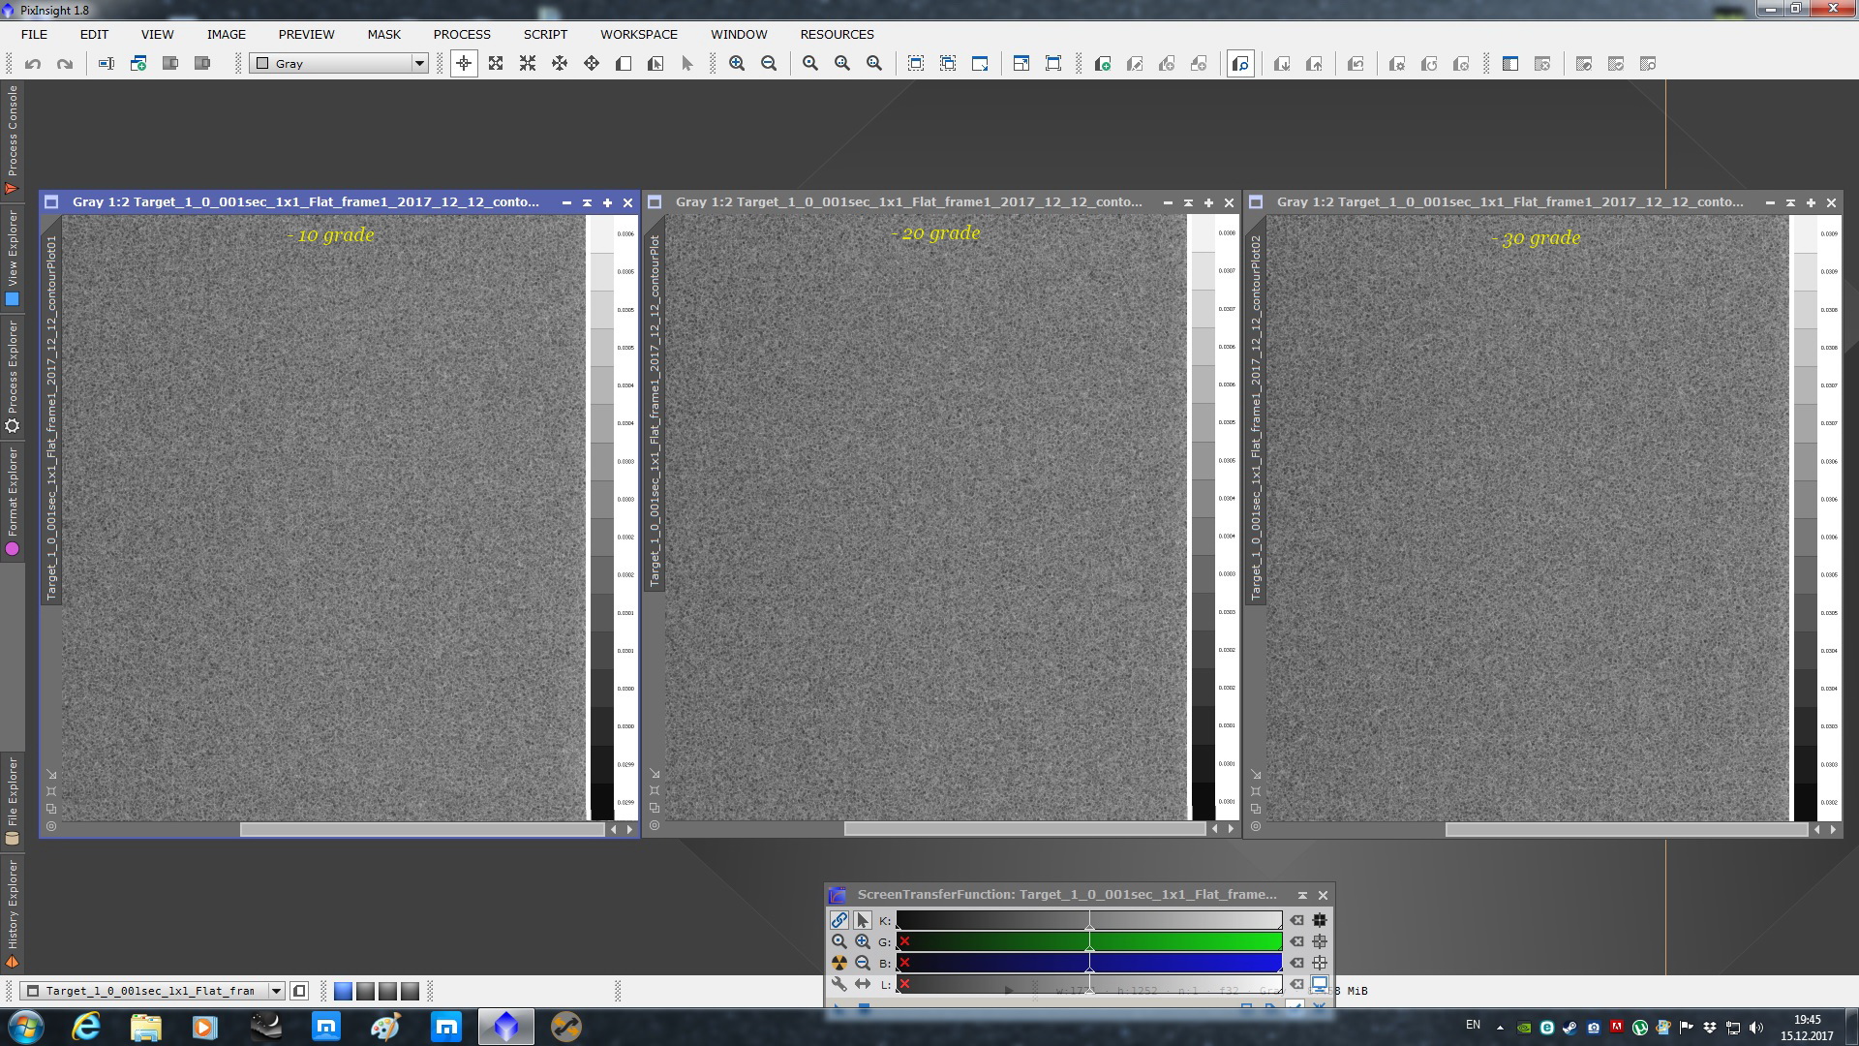
Task: Click the horizontal scrollbar of the -20 grade window
Action: (x=1024, y=829)
